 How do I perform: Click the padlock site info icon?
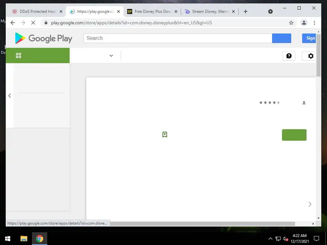[46, 23]
